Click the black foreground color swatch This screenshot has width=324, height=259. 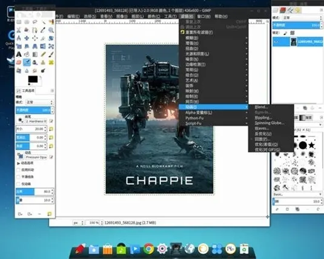tap(33, 79)
